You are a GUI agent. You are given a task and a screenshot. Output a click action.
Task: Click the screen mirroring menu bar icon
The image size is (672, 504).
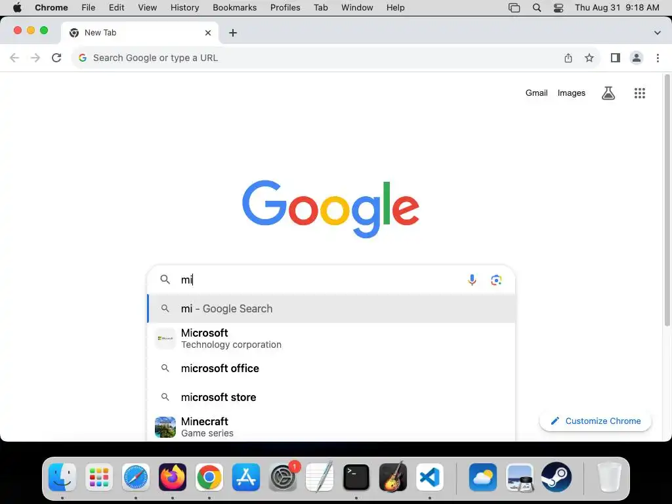(x=514, y=8)
